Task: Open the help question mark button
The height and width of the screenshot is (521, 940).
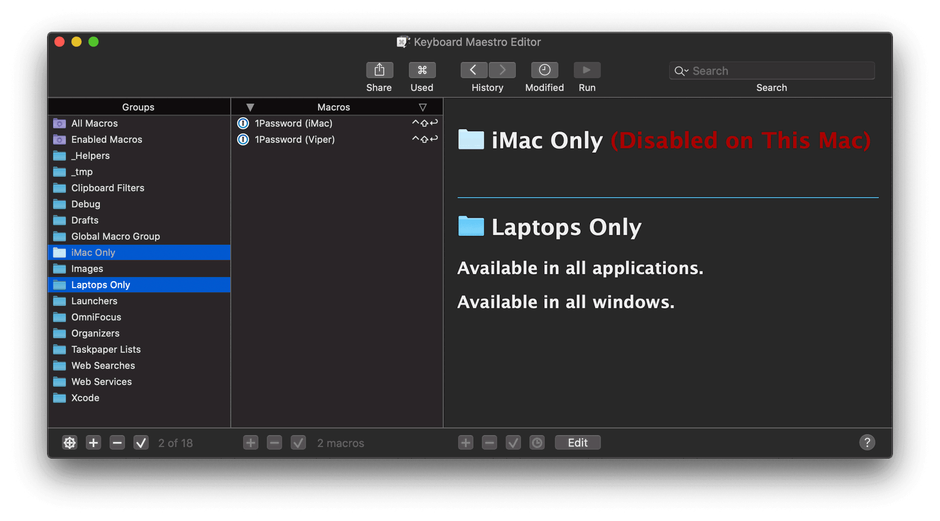Action: [x=867, y=442]
